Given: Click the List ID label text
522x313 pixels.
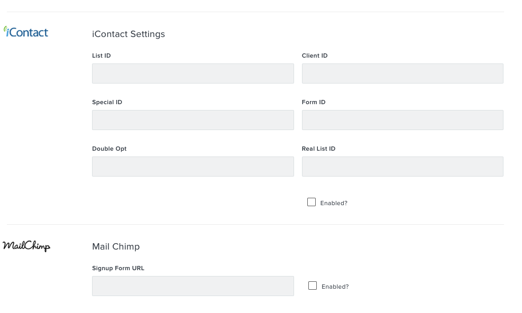Looking at the screenshot, I should click(102, 56).
